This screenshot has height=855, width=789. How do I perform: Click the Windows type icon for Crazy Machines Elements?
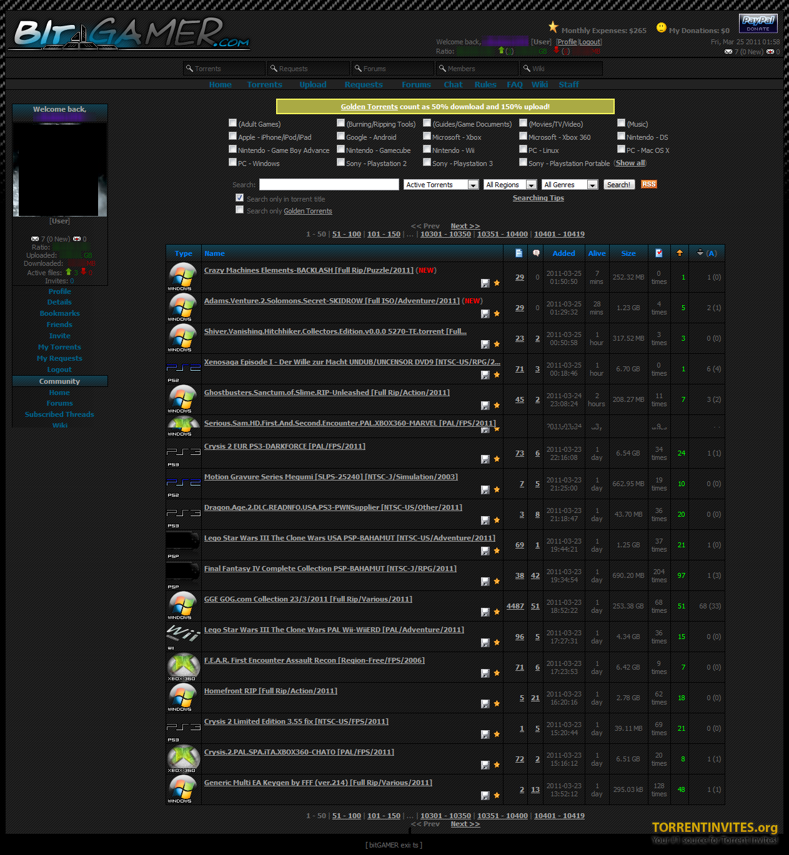tap(182, 276)
